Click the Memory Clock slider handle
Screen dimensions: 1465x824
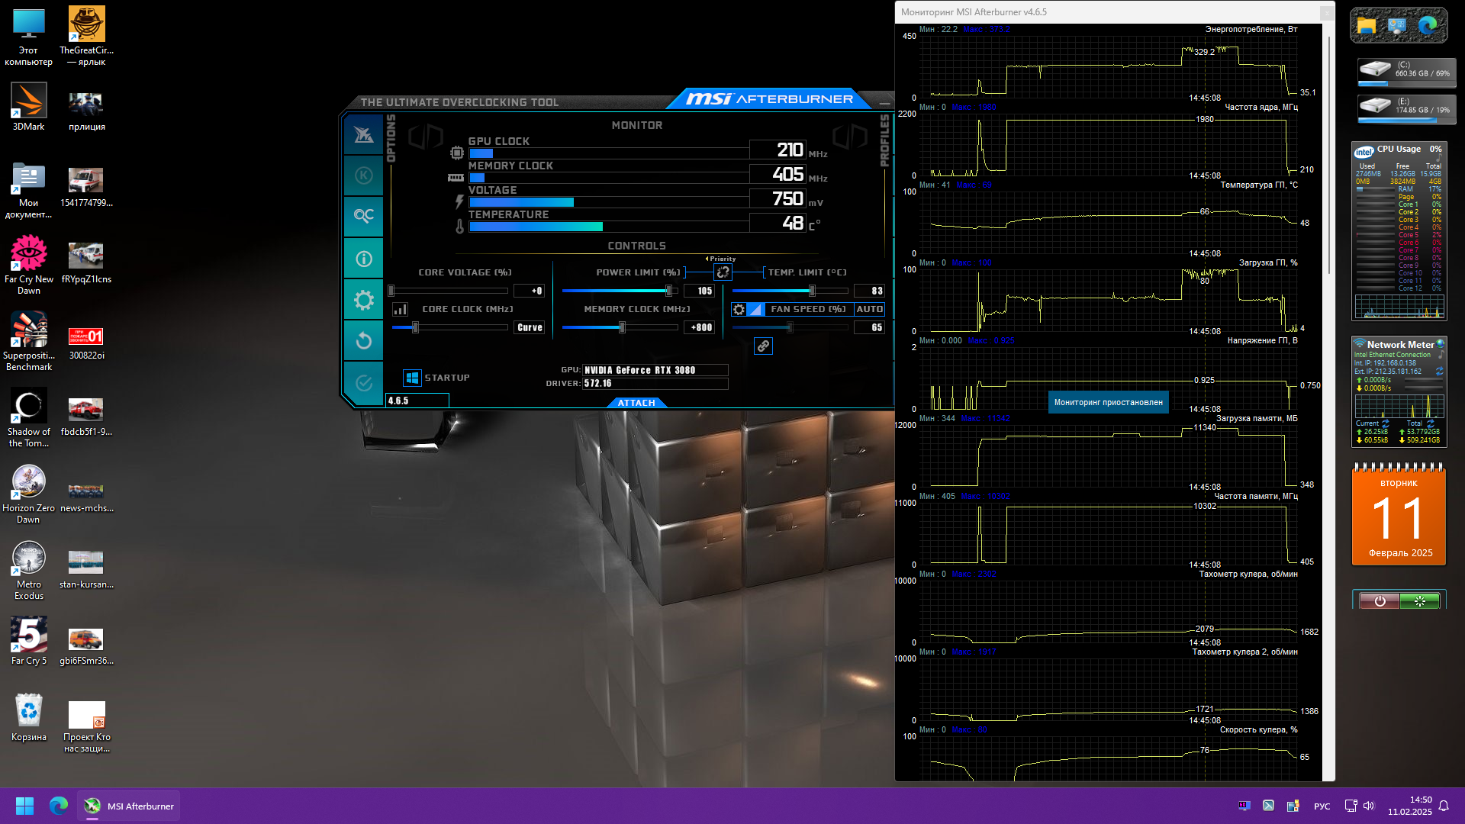(623, 327)
